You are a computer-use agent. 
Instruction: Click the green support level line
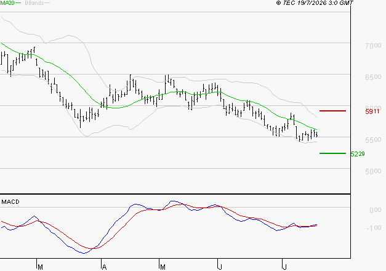tap(332, 153)
